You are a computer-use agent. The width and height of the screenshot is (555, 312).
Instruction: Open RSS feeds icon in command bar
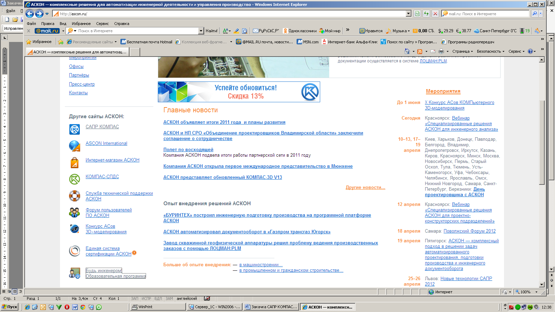(420, 51)
